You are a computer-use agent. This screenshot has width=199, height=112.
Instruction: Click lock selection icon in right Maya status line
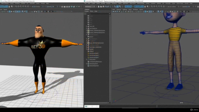click(x=145, y=7)
